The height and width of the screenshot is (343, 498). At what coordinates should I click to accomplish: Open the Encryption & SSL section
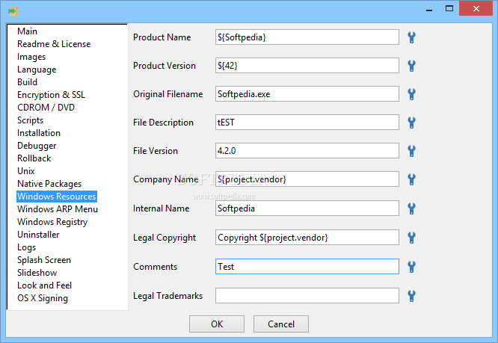click(51, 95)
